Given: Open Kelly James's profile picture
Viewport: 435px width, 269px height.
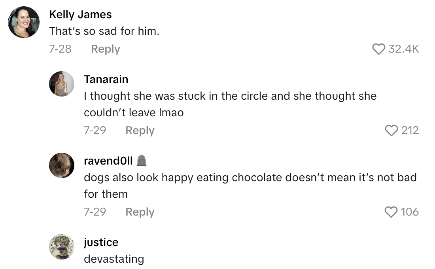Looking at the screenshot, I should (x=24, y=22).
